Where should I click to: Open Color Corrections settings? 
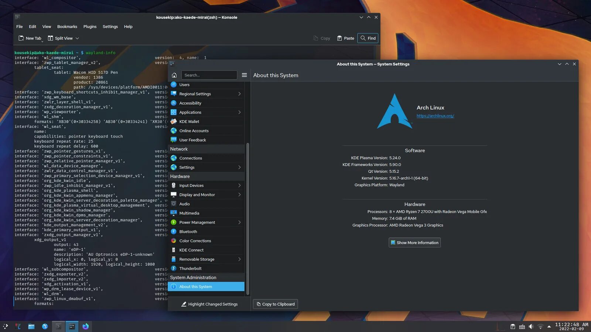pyautogui.click(x=194, y=241)
